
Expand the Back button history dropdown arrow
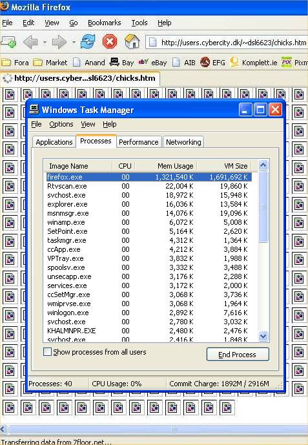[45, 42]
